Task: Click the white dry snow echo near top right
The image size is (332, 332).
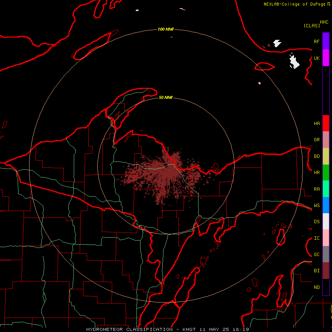Action: pos(294,61)
